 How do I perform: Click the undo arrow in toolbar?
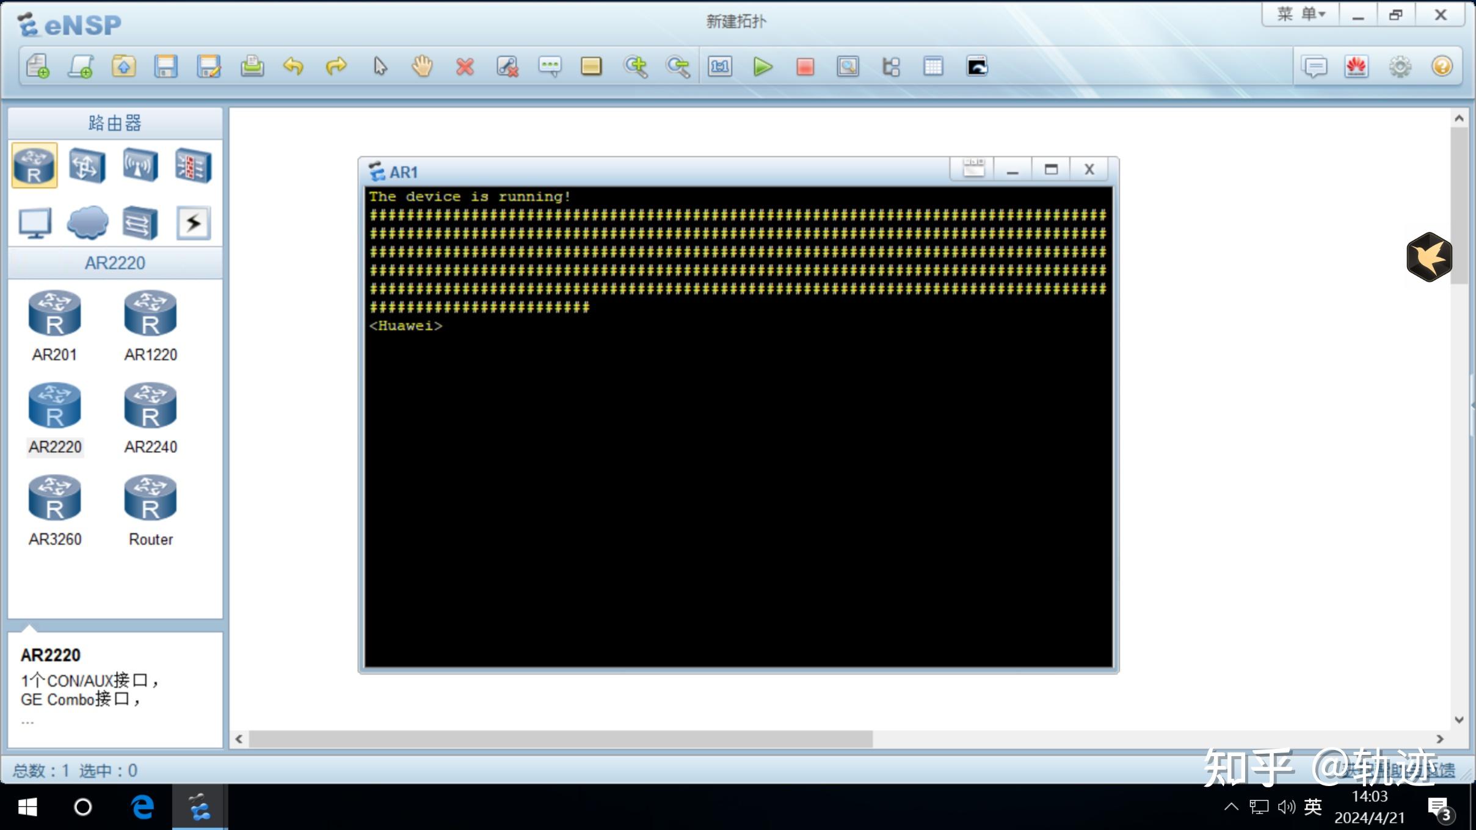pos(293,66)
